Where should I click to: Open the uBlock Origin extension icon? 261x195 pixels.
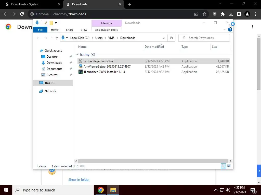tap(215, 14)
